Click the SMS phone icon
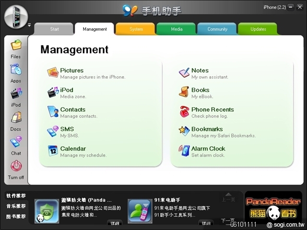This screenshot has width=307, height=230. pos(53,131)
